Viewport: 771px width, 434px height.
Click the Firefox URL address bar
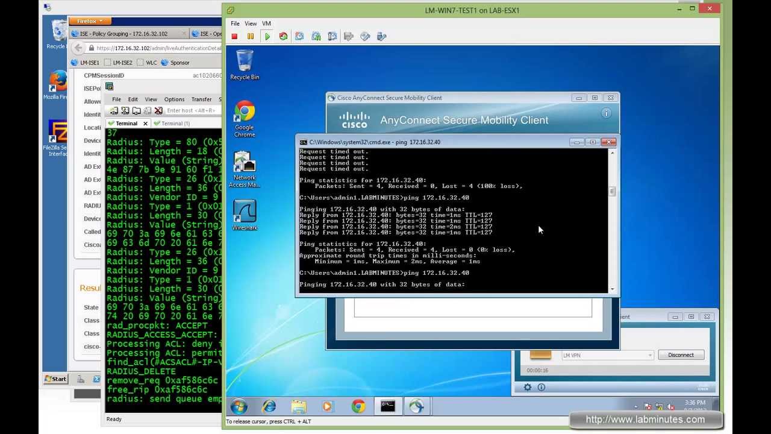click(154, 48)
